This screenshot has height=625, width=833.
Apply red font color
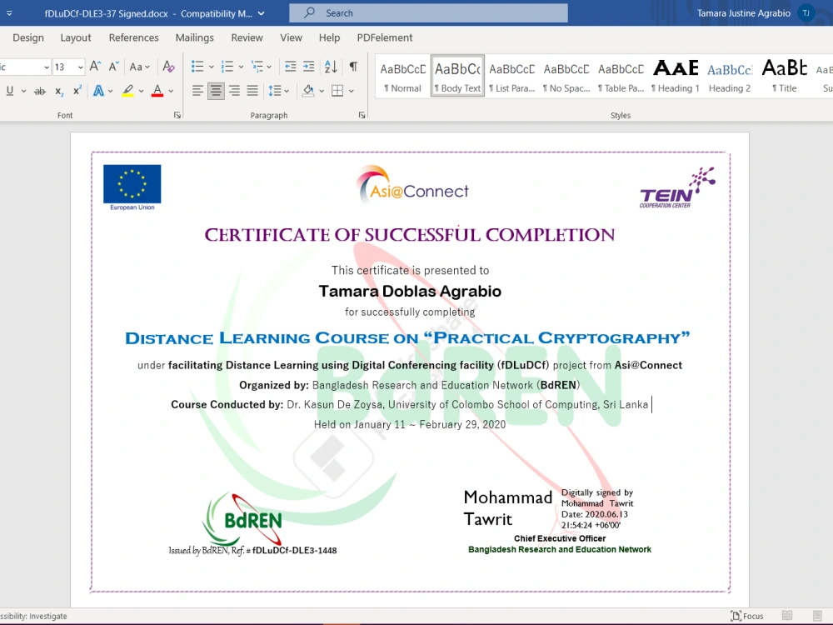pyautogui.click(x=157, y=91)
